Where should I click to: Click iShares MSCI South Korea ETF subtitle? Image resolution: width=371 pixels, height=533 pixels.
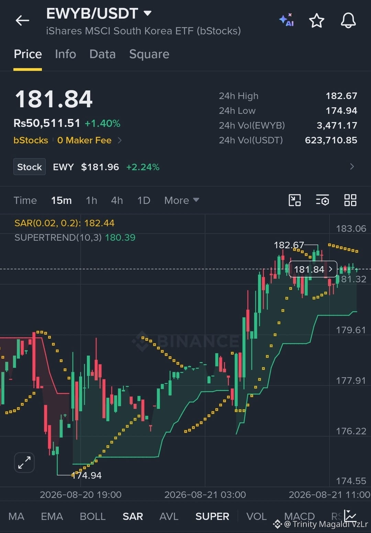(x=143, y=31)
